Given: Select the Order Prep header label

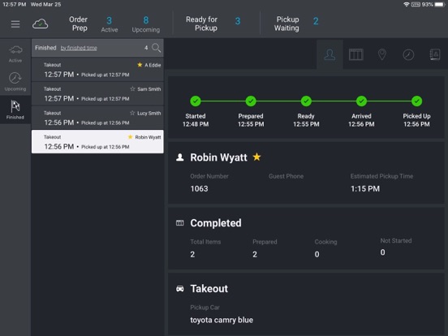Looking at the screenshot, I should click(78, 24).
